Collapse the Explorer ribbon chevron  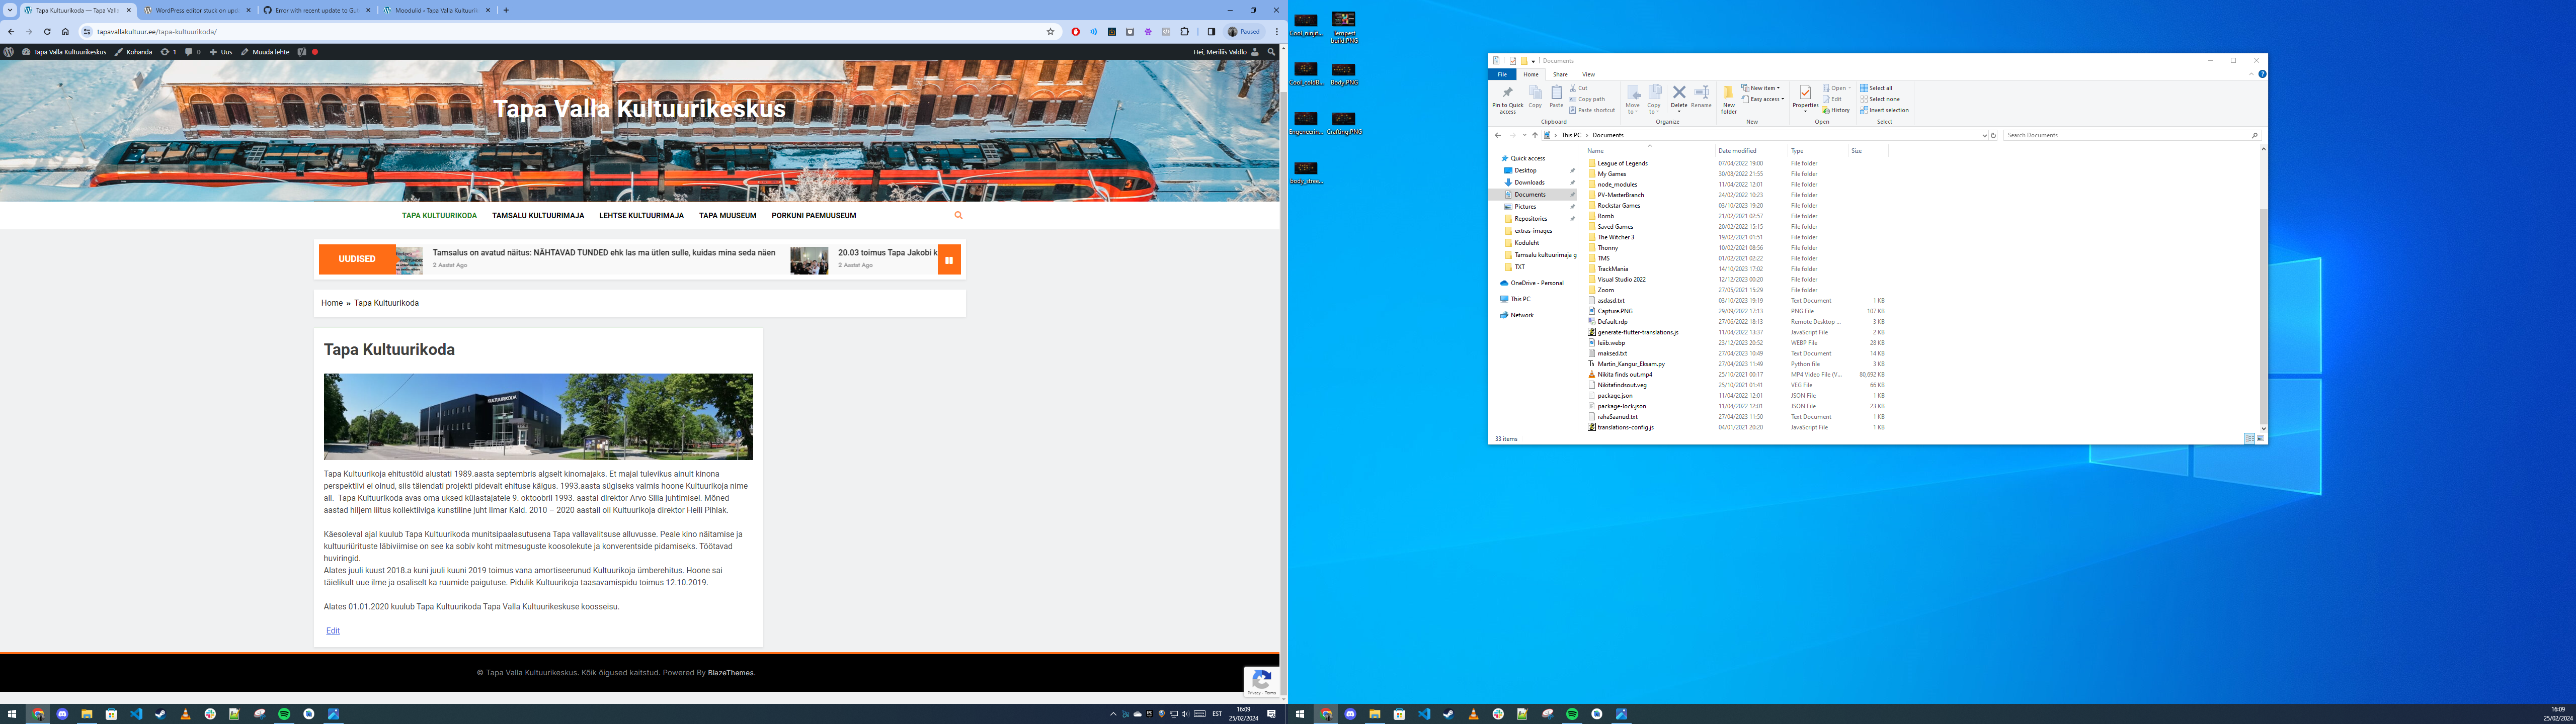tap(2251, 74)
